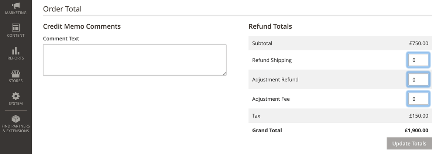Screen dimensions: 443x154
Task: Click the Order Total section heading
Action: 62,9
